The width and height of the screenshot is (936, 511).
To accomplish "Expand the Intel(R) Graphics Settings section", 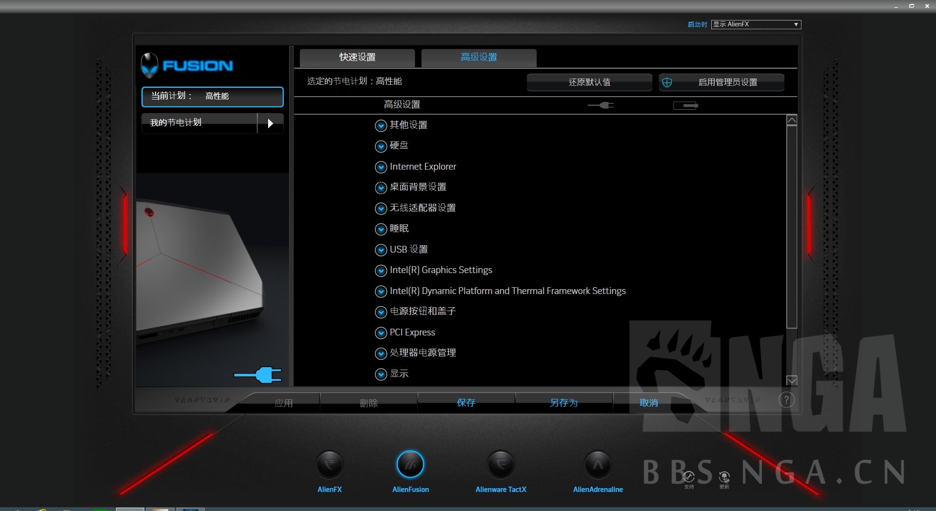I will click(381, 270).
